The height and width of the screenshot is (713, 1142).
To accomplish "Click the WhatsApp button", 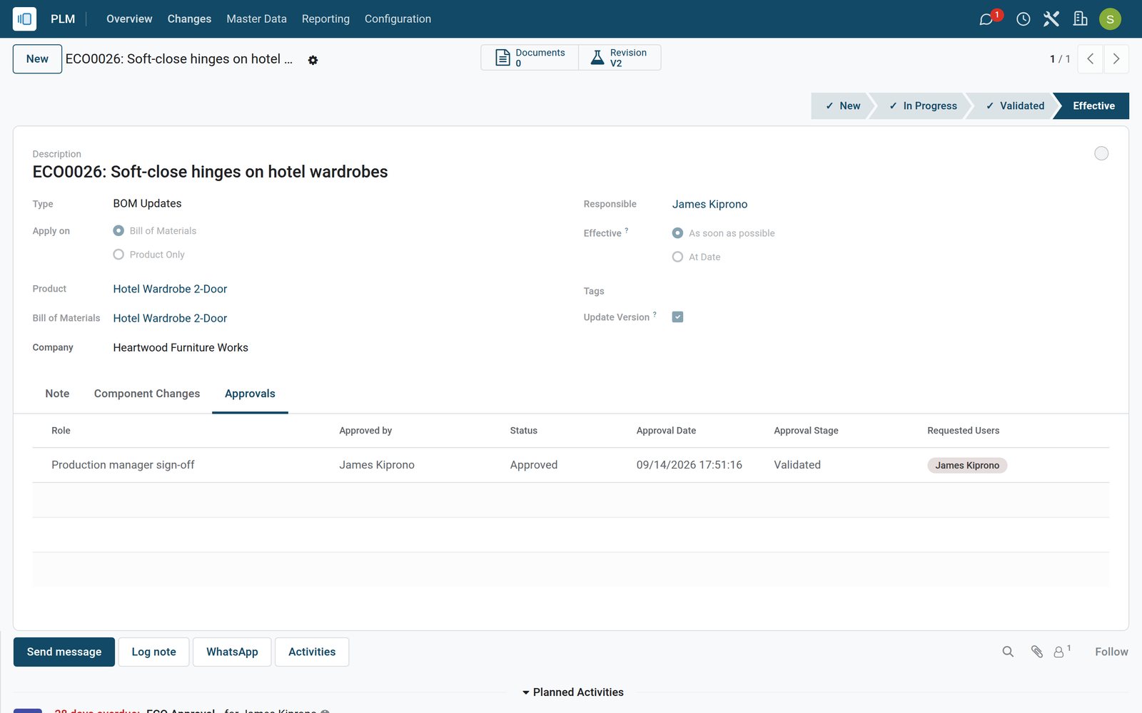I will click(x=232, y=652).
